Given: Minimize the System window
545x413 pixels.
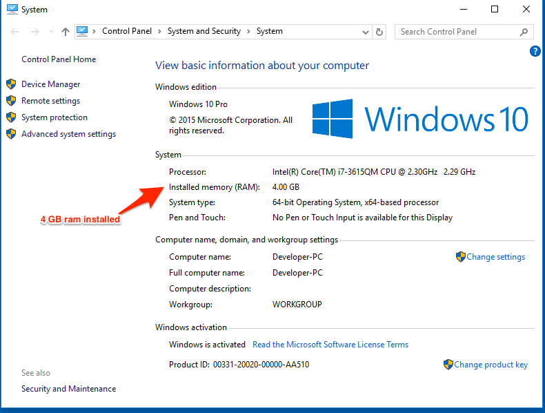Looking at the screenshot, I should point(464,10).
